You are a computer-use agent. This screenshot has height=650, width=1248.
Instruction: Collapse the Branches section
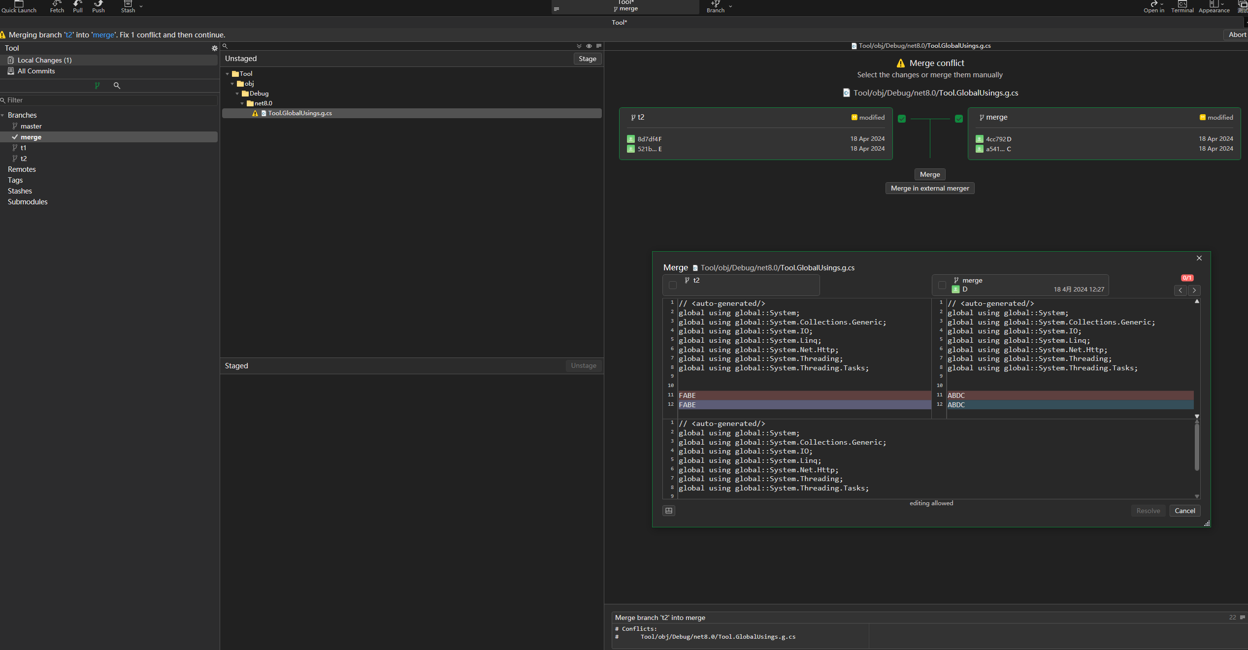[x=3, y=115]
